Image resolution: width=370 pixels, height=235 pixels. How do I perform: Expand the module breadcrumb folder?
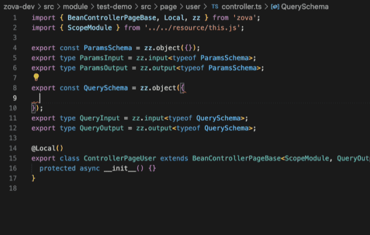coord(78,7)
